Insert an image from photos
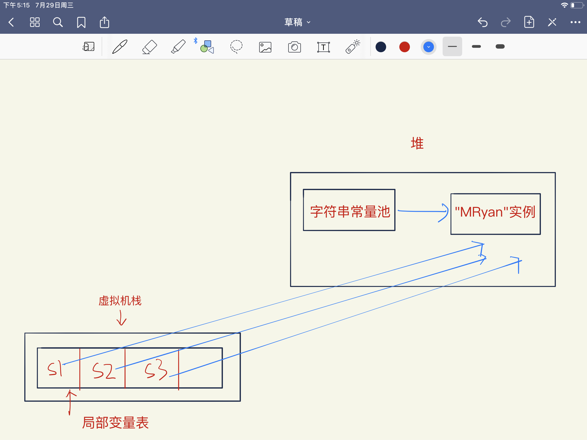 tap(265, 46)
